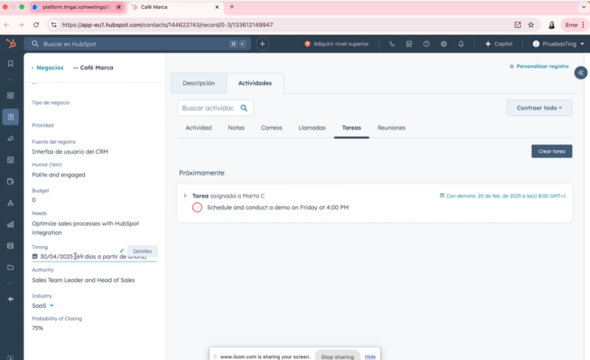The width and height of the screenshot is (590, 360).
Task: Click the Budget value 0
Action: [34, 200]
